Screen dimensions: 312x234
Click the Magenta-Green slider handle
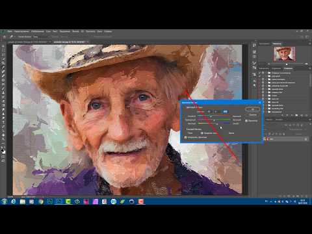tap(214, 120)
